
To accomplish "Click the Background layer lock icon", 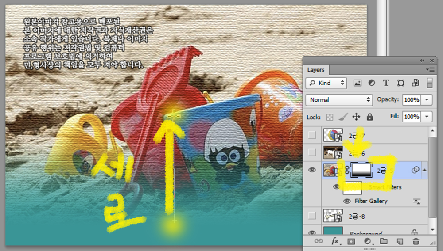I will (x=414, y=232).
